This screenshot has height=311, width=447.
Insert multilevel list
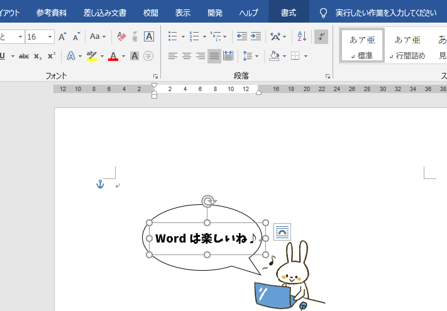point(216,36)
